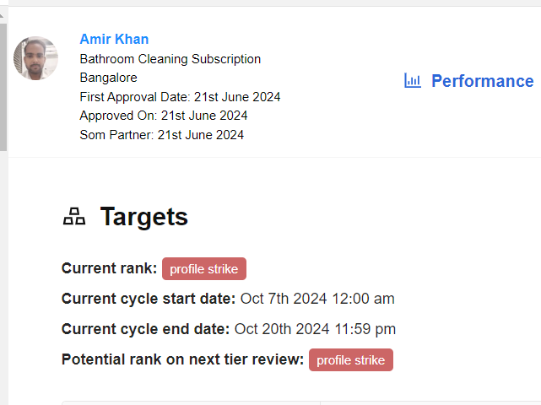The width and height of the screenshot is (541, 405).
Task: Click the Current cycle start date label
Action: (x=149, y=299)
